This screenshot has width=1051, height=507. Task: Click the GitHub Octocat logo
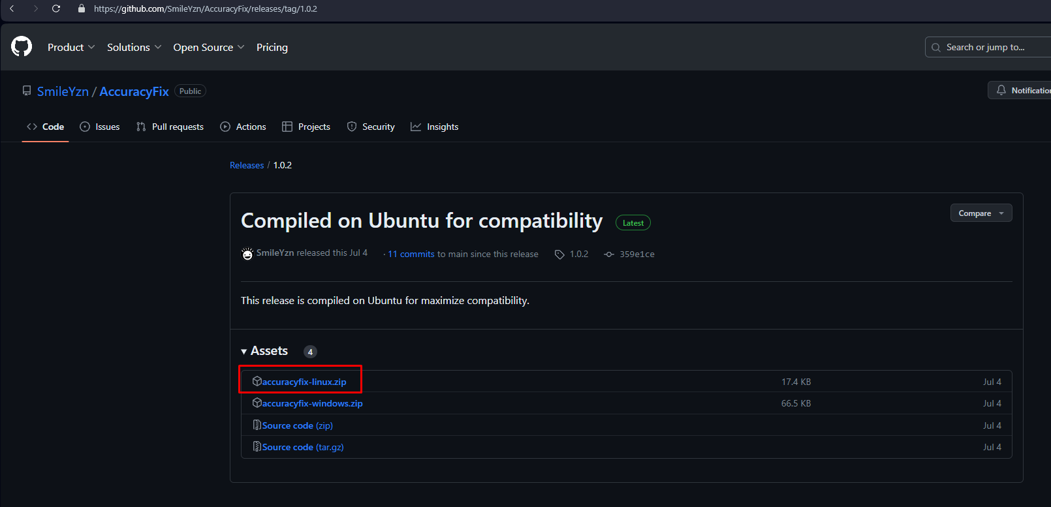[x=22, y=46]
